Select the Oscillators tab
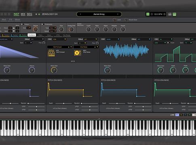The height and width of the screenshot is (145, 196). pyautogui.click(x=32, y=35)
